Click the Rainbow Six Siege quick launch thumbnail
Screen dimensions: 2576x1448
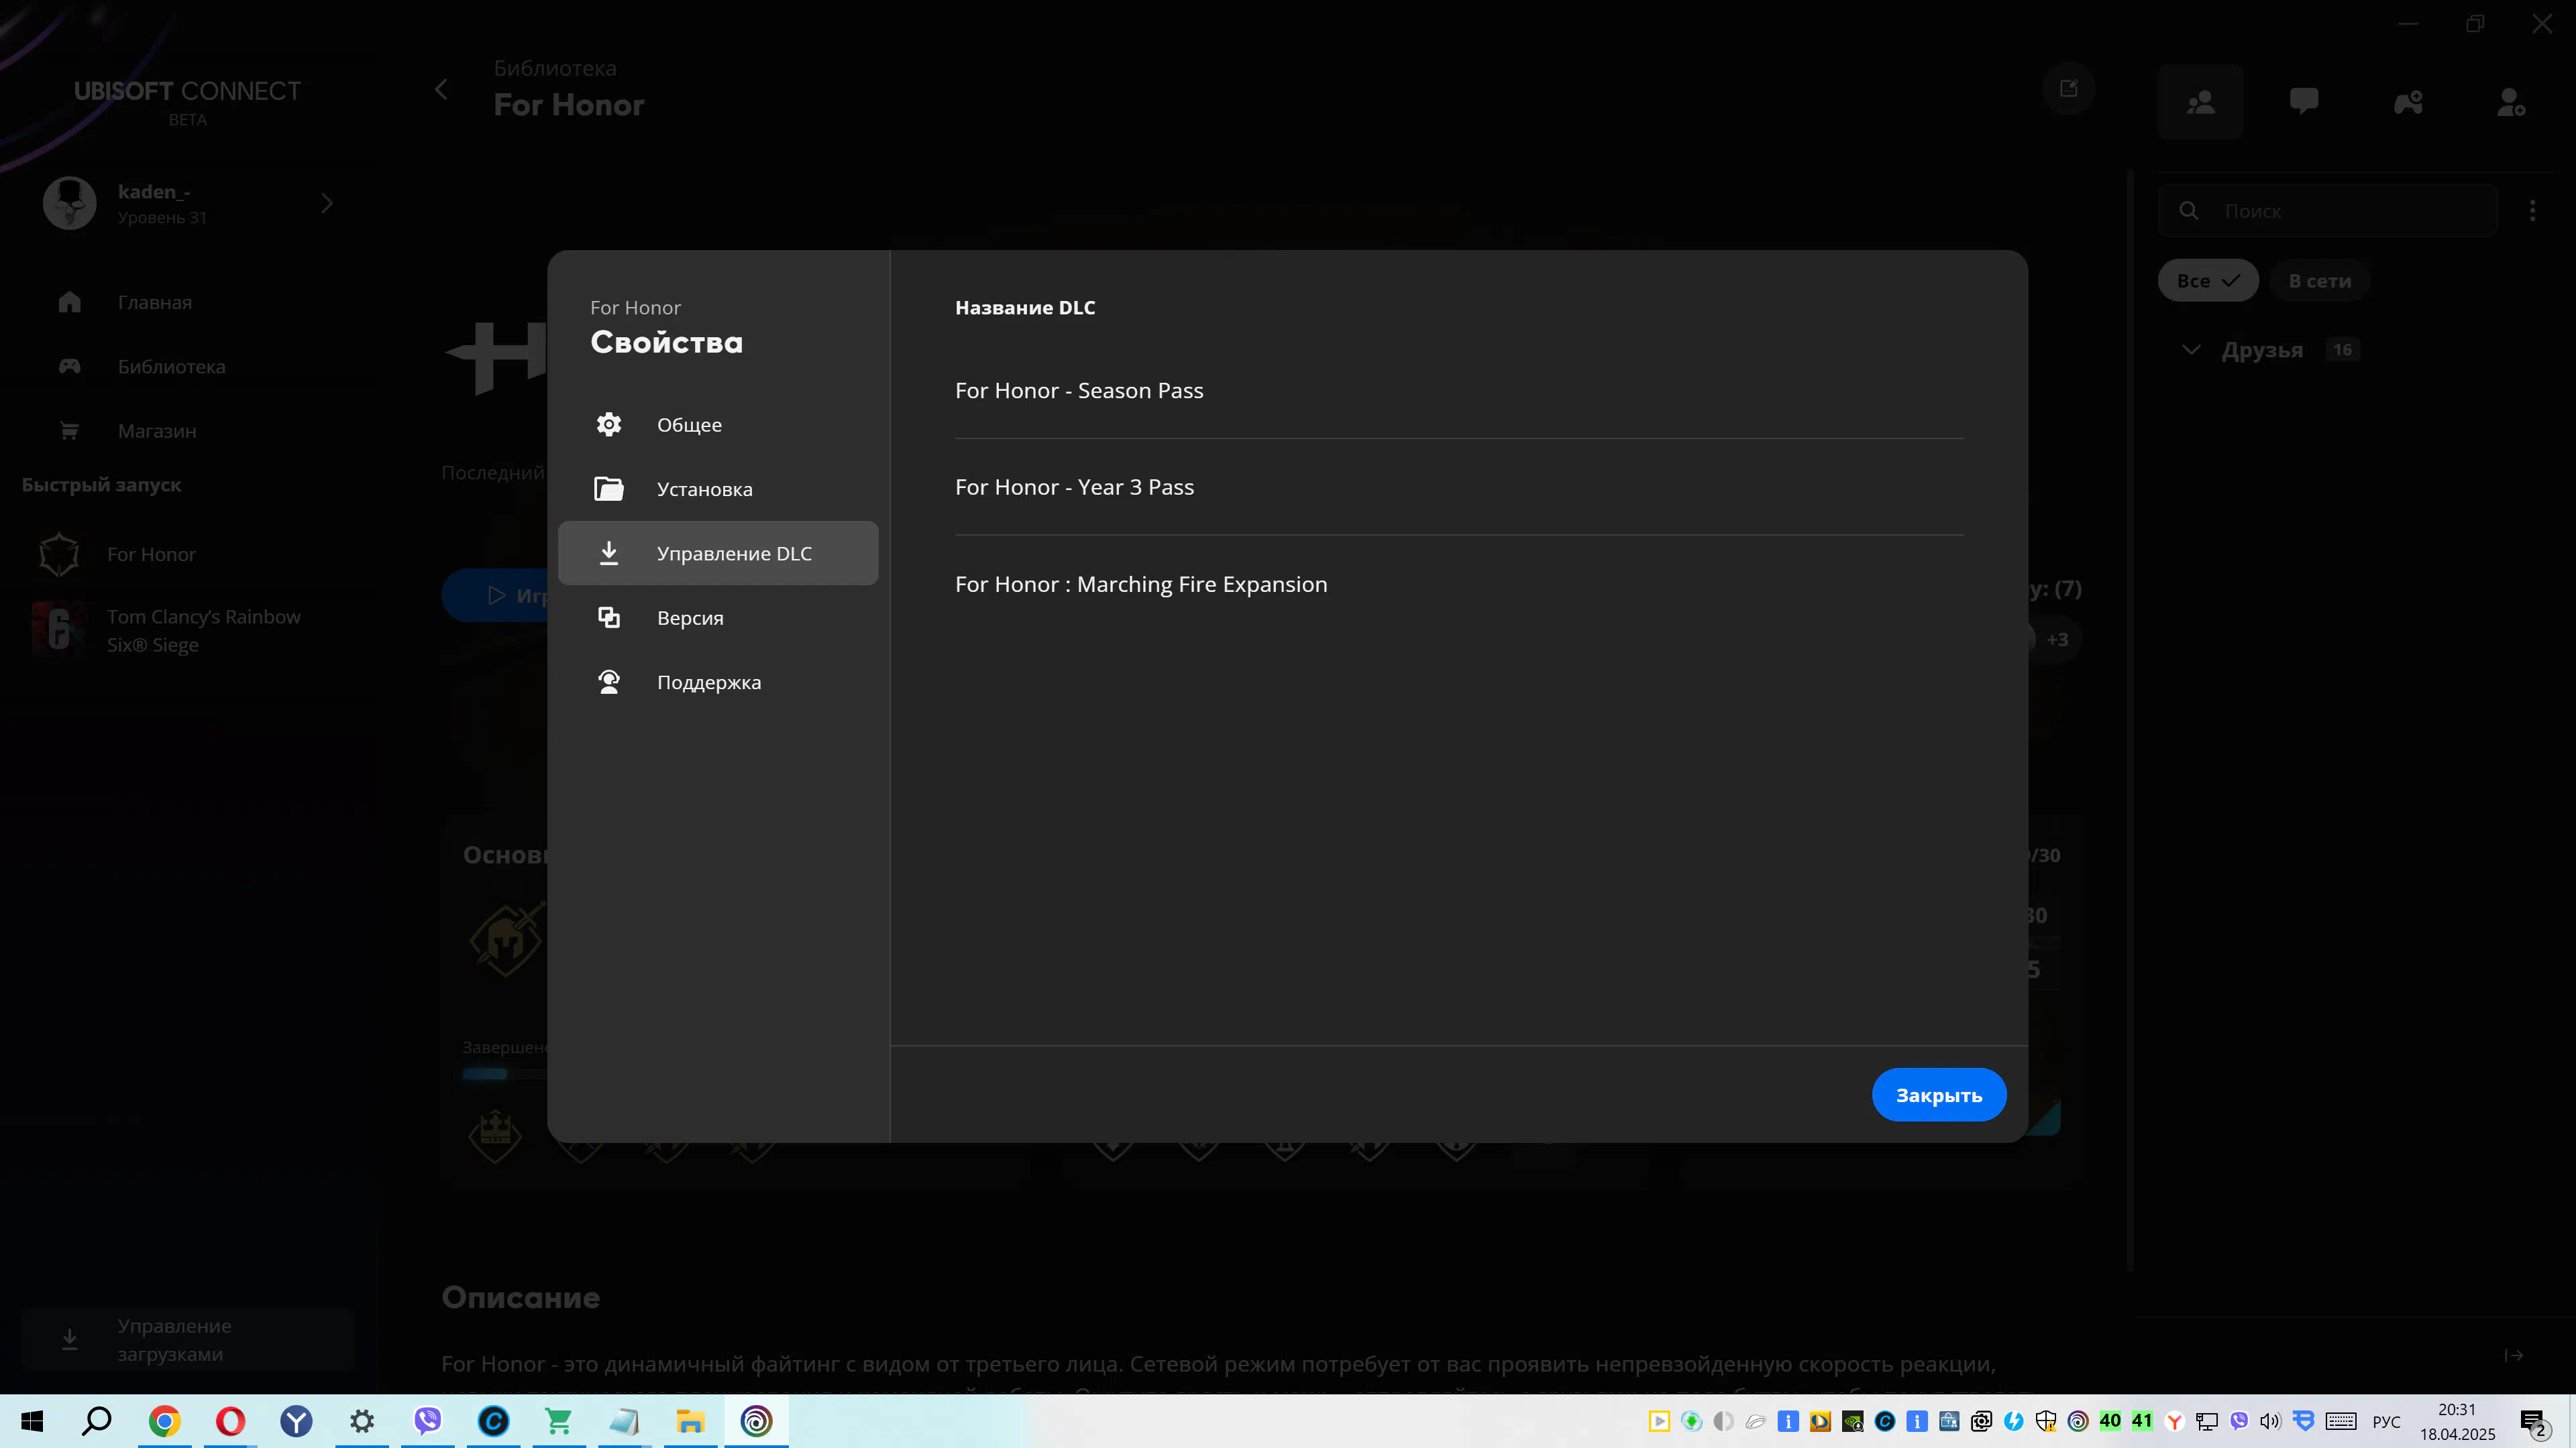[x=59, y=629]
